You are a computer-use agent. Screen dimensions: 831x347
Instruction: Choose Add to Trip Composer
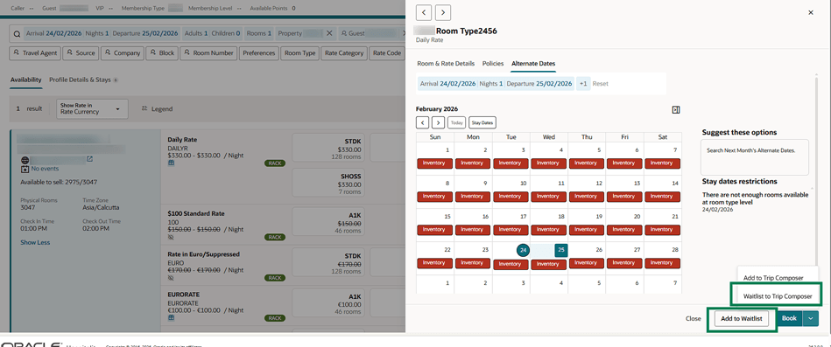coord(773,278)
